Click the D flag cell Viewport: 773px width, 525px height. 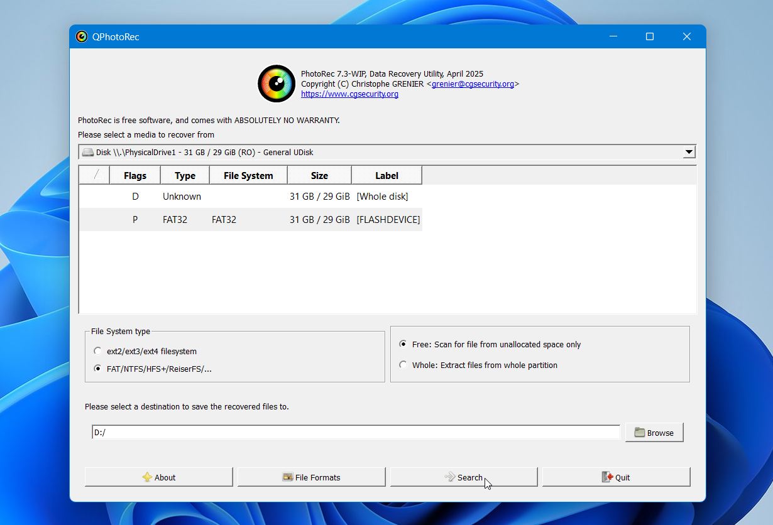[135, 197]
